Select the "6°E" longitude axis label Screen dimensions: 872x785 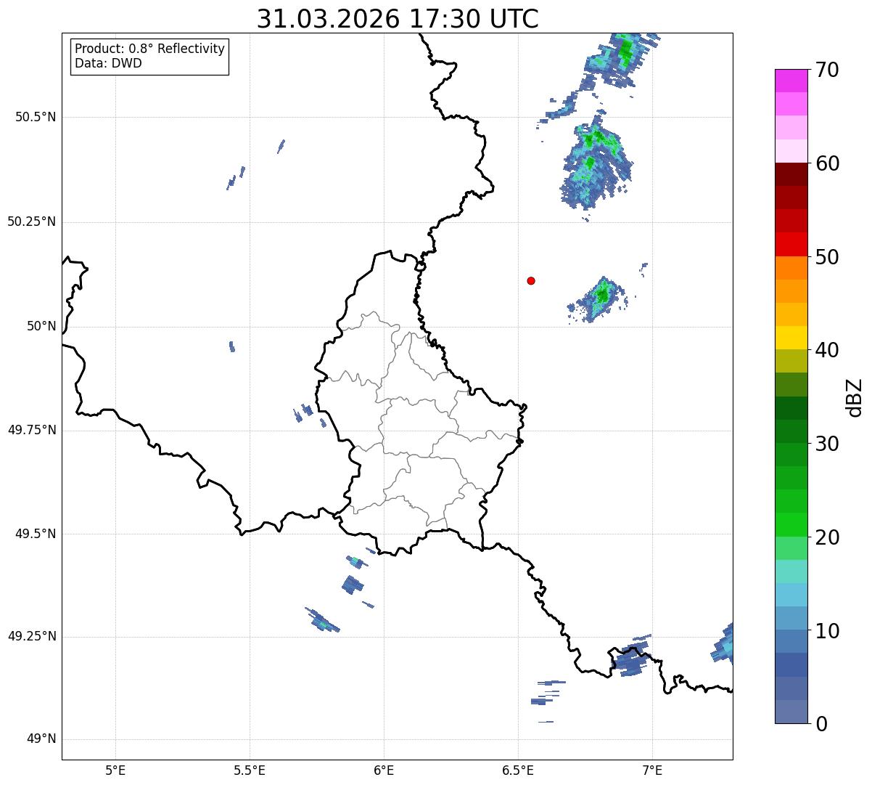(384, 770)
